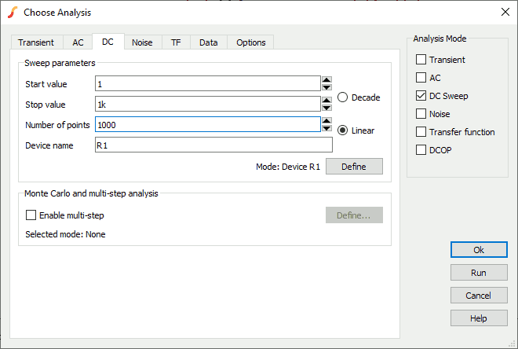Close the Choose Analysis dialog
518x349 pixels.
[x=504, y=12]
